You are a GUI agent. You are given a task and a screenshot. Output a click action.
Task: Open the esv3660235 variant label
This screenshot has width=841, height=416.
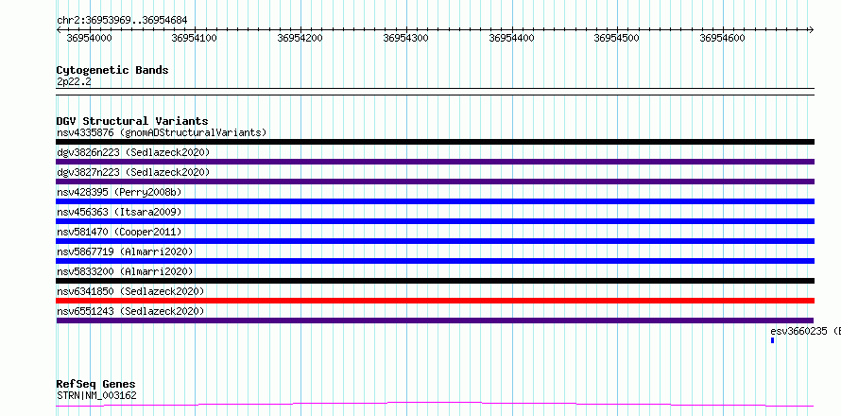tap(805, 331)
